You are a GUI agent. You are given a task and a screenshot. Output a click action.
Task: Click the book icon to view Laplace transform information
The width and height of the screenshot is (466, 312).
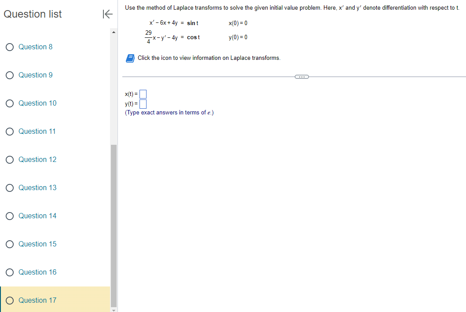[x=129, y=58]
